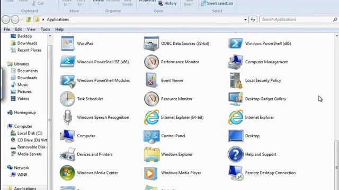
Task: Open the Resource Monitor icon
Action: pyautogui.click(x=151, y=99)
